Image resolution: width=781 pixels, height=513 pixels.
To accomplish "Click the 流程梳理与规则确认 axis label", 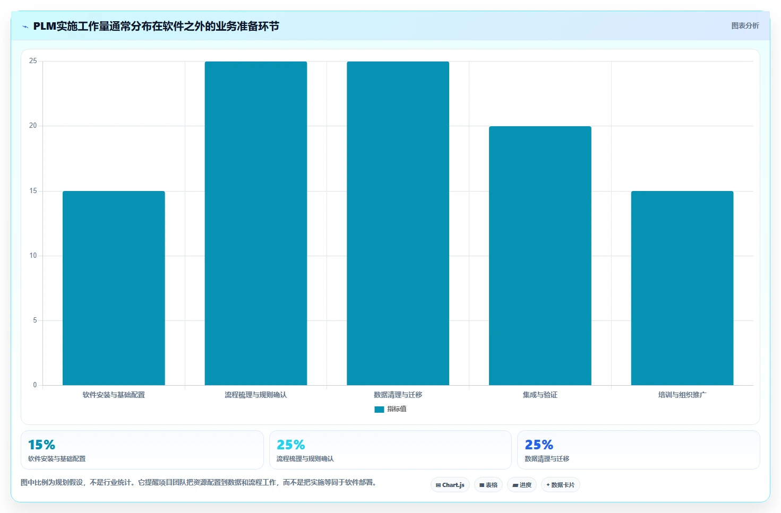I will (x=256, y=395).
